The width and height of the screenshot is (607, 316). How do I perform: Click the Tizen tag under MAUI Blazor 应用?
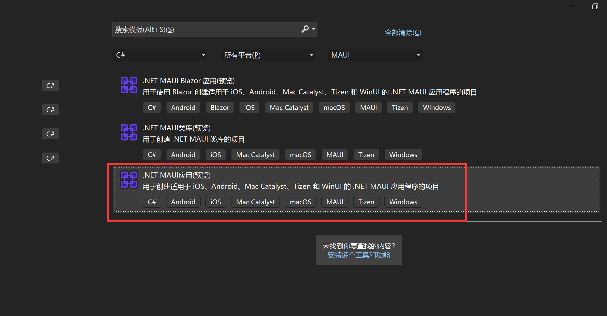coord(400,108)
